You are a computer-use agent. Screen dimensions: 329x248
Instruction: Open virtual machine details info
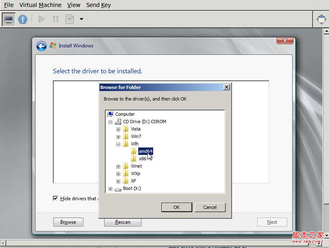click(x=23, y=19)
